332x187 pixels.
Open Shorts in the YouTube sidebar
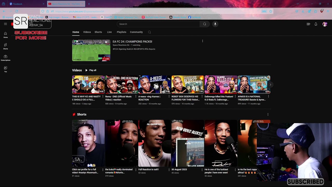5,46
